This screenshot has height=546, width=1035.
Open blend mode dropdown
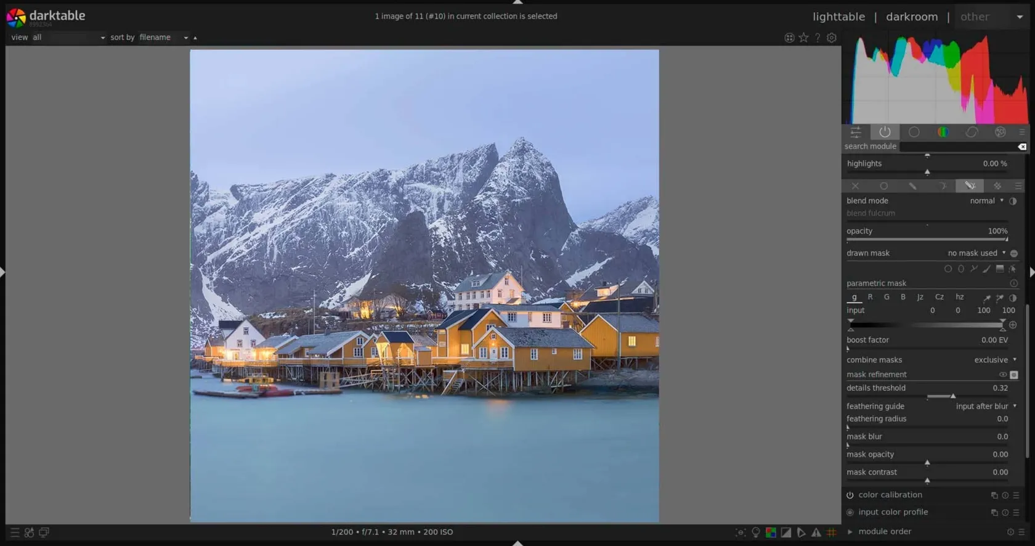tap(986, 201)
